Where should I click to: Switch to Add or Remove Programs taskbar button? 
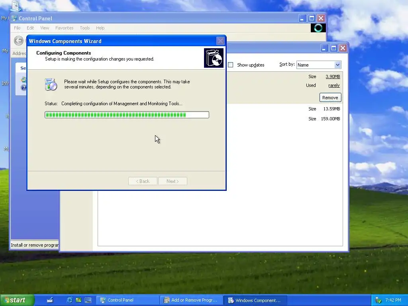[x=191, y=300]
